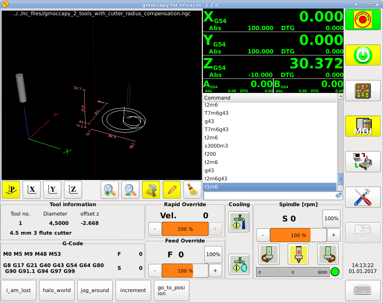This screenshot has width=383, height=303.
Task: Decrease rapid override with minus button
Action: coord(155,229)
